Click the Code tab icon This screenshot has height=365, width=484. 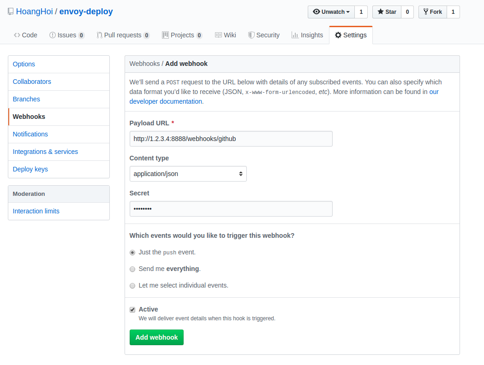17,35
